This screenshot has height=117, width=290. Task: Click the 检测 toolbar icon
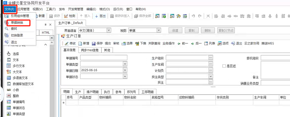(70, 16)
